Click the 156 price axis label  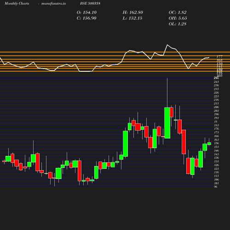pos(216,144)
